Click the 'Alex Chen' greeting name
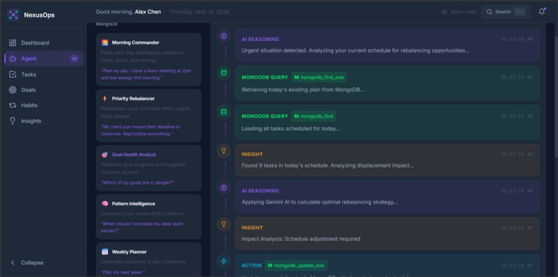The width and height of the screenshot is (558, 277). click(x=147, y=12)
